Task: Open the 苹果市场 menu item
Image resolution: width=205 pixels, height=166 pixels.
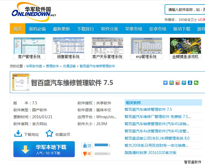Action: coord(134,29)
